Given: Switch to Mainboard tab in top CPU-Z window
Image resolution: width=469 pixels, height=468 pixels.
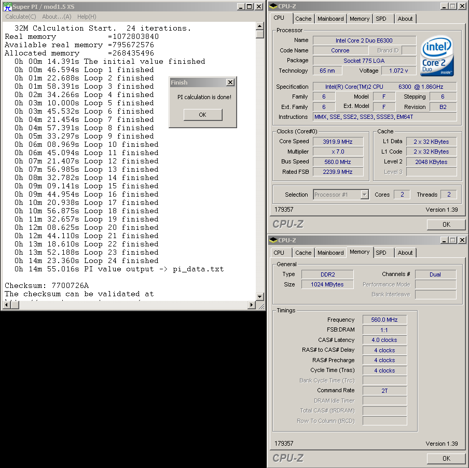Looking at the screenshot, I should coord(330,19).
